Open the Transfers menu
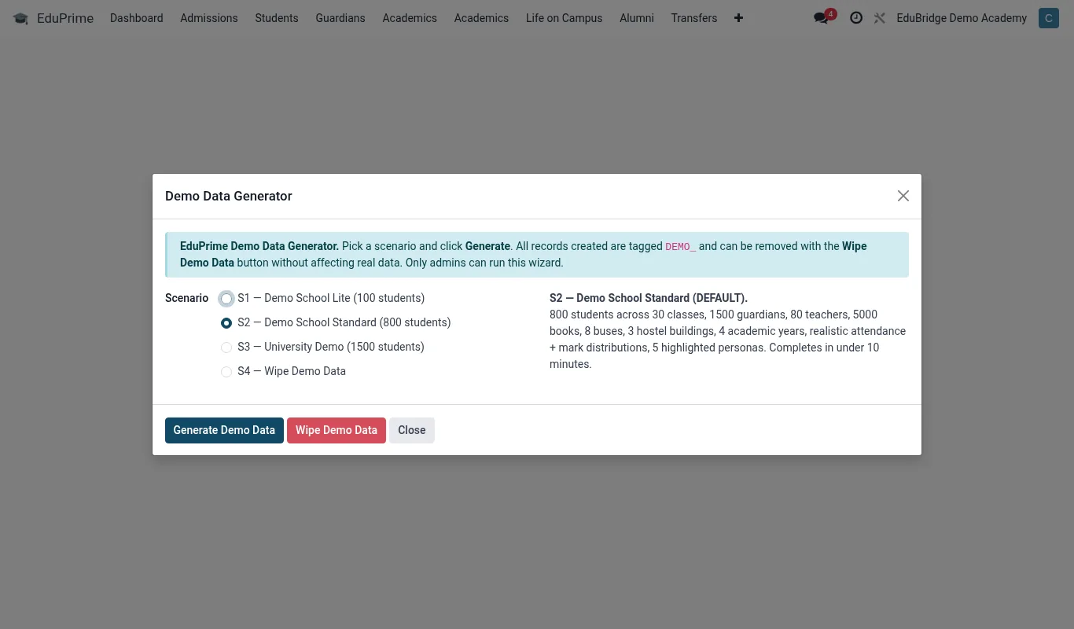 click(694, 18)
